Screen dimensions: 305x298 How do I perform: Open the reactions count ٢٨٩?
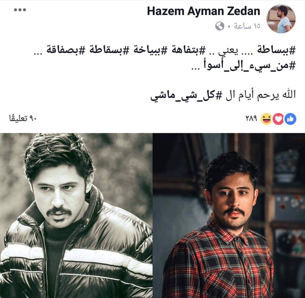point(251,119)
